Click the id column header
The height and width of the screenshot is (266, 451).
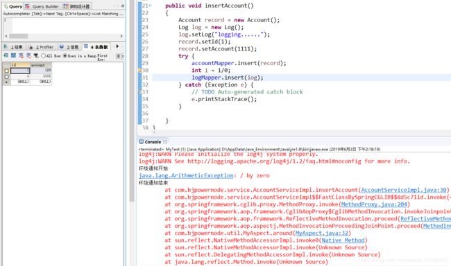coord(20,65)
